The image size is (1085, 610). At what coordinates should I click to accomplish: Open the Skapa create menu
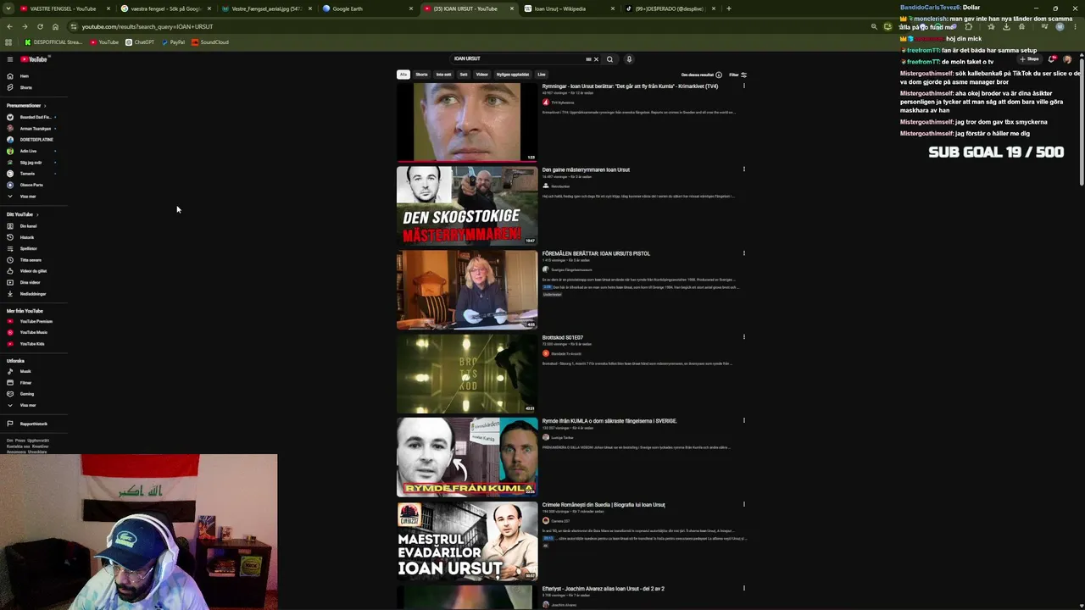(1030, 59)
